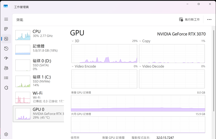Viewport: 216px width, 139px height.
Task: Open the three-dot more options menu
Action: click(209, 19)
